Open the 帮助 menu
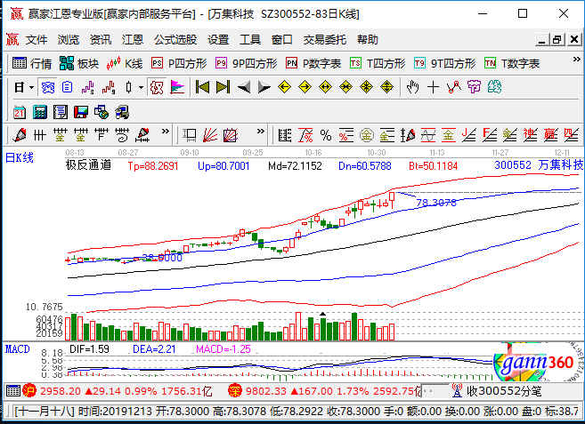 click(368, 39)
